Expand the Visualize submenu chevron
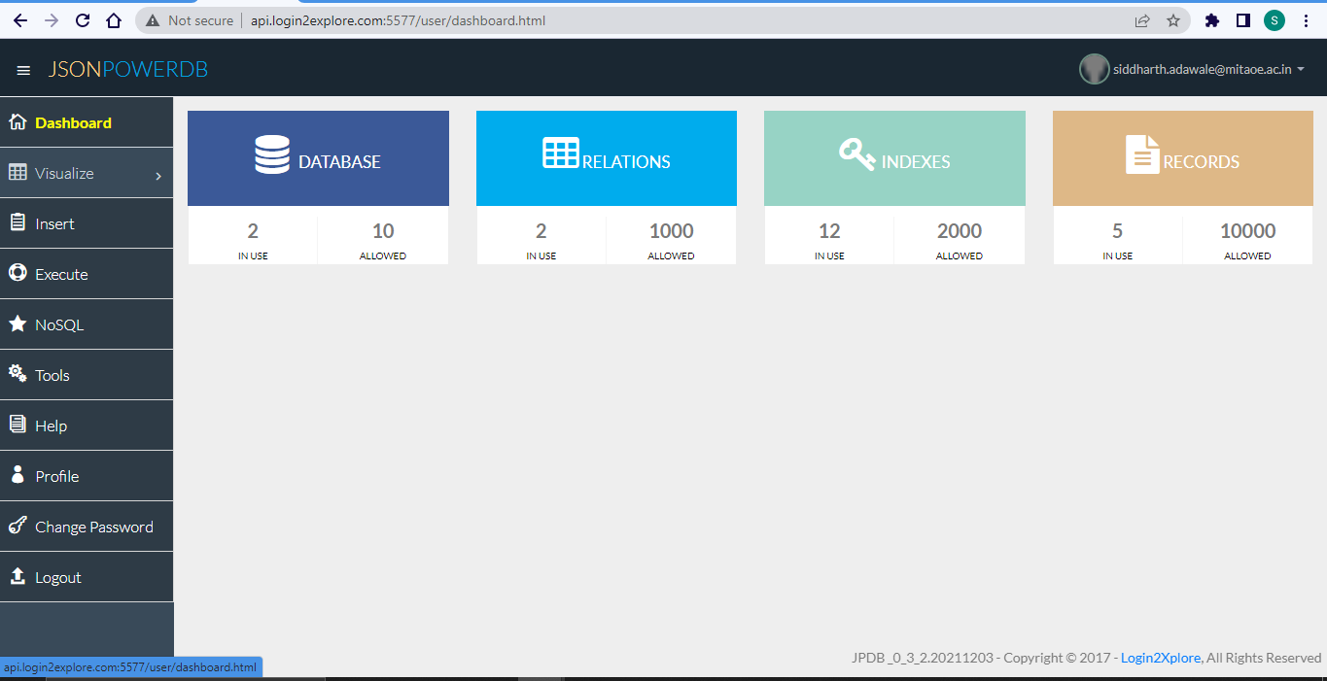The height and width of the screenshot is (681, 1327). coord(158,176)
